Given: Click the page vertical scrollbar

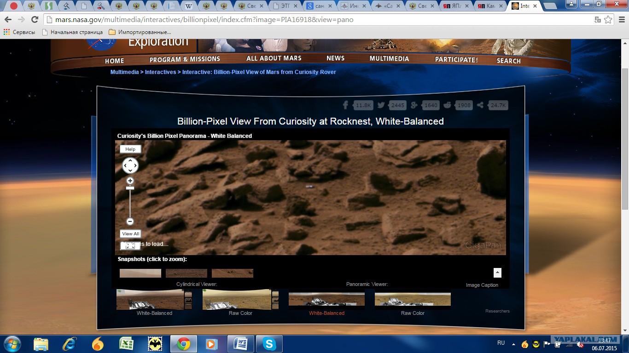Looking at the screenshot, I should pyautogui.click(x=625, y=138).
